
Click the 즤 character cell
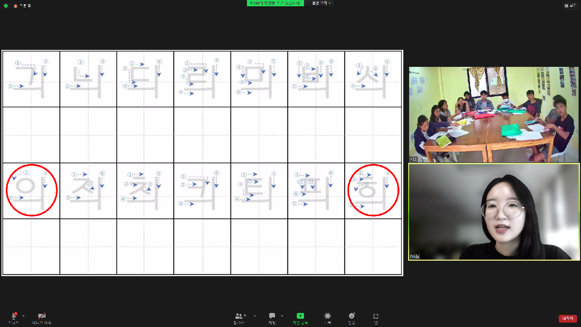89,191
